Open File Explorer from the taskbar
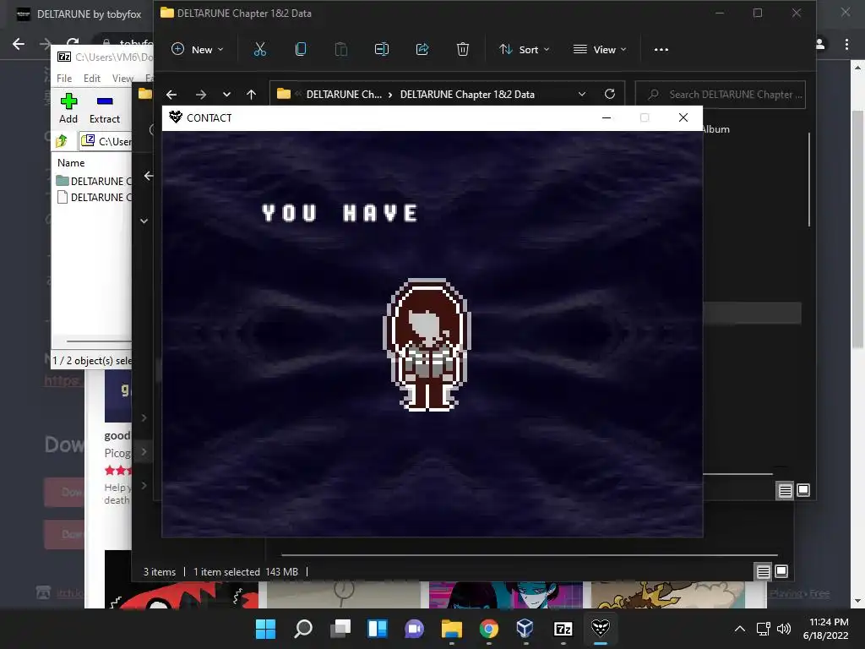Image resolution: width=865 pixels, height=649 pixels. pyautogui.click(x=452, y=628)
